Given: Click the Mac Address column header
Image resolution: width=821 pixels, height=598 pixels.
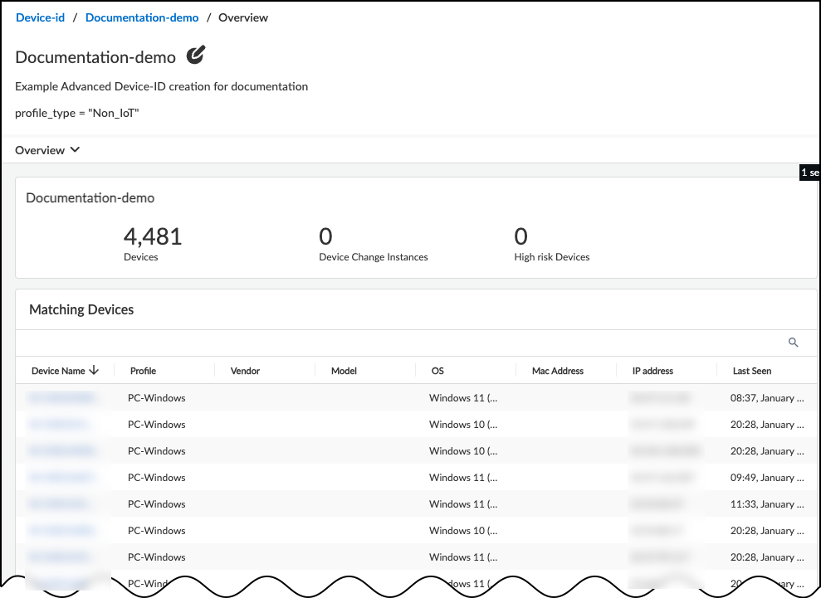Looking at the screenshot, I should tap(557, 371).
